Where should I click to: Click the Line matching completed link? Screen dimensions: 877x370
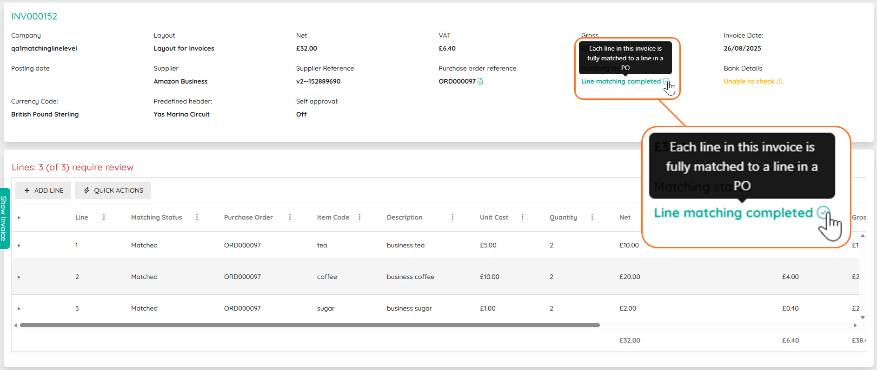[x=621, y=81]
